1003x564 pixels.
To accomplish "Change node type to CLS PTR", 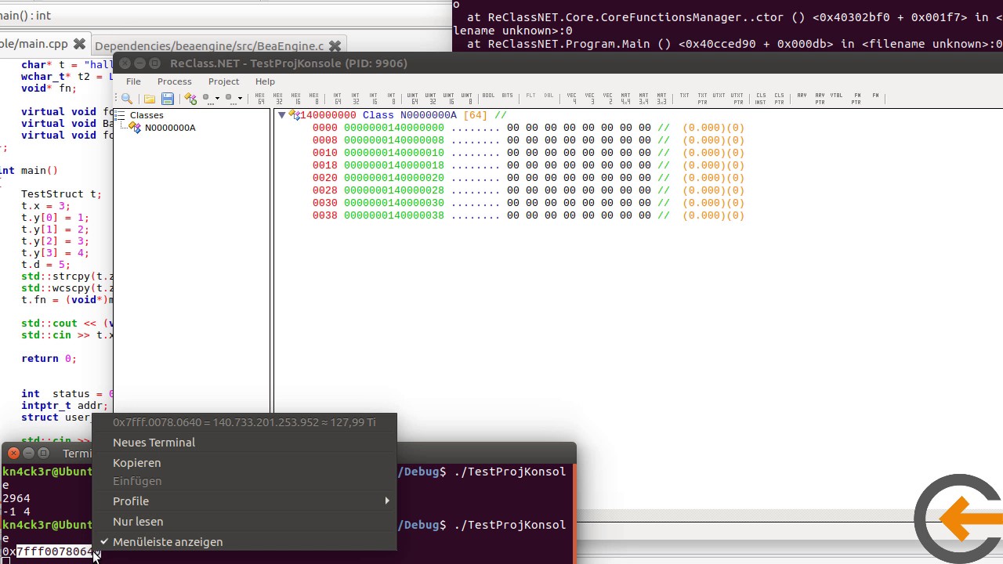I will tap(779, 99).
